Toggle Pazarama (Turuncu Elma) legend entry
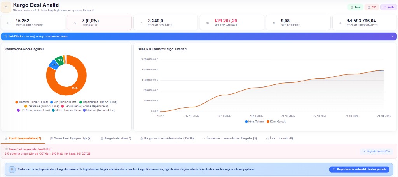Image resolution: width=398 pixels, height=177 pixels. [x=42, y=106]
